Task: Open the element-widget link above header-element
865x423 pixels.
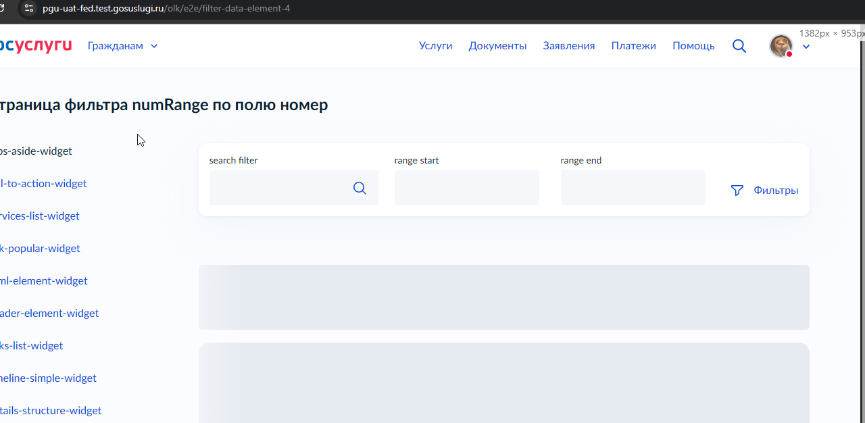Action: pos(44,281)
